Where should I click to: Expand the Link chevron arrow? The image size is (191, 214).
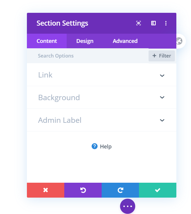(x=162, y=75)
